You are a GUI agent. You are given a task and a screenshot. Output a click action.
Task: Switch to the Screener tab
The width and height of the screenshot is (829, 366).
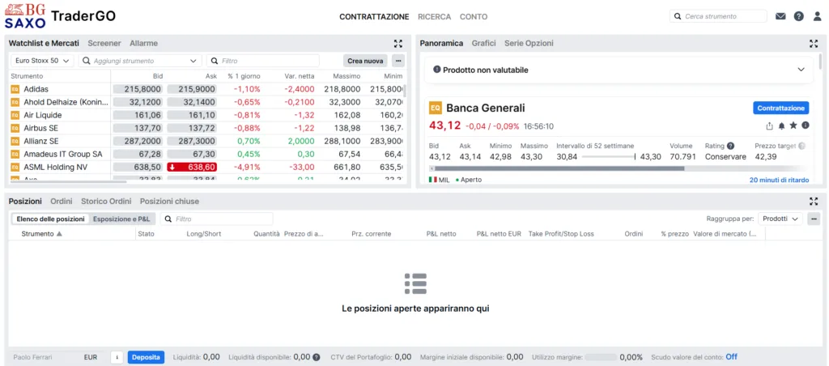click(104, 44)
